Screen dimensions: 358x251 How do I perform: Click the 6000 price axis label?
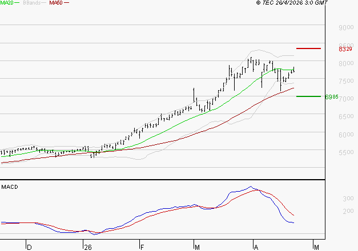346,135
